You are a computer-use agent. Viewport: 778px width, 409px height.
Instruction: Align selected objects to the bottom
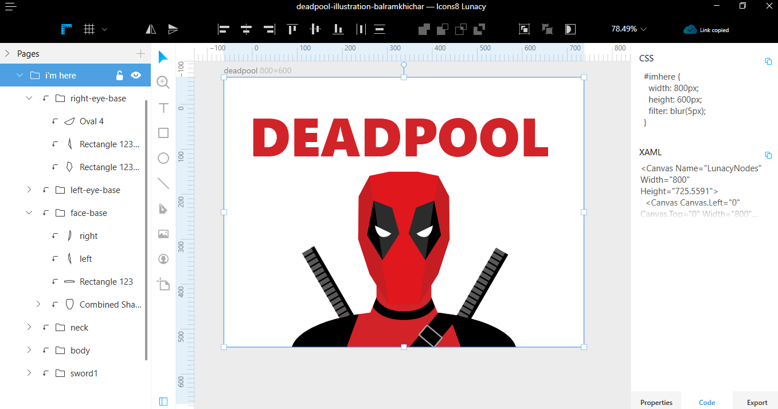coord(338,29)
